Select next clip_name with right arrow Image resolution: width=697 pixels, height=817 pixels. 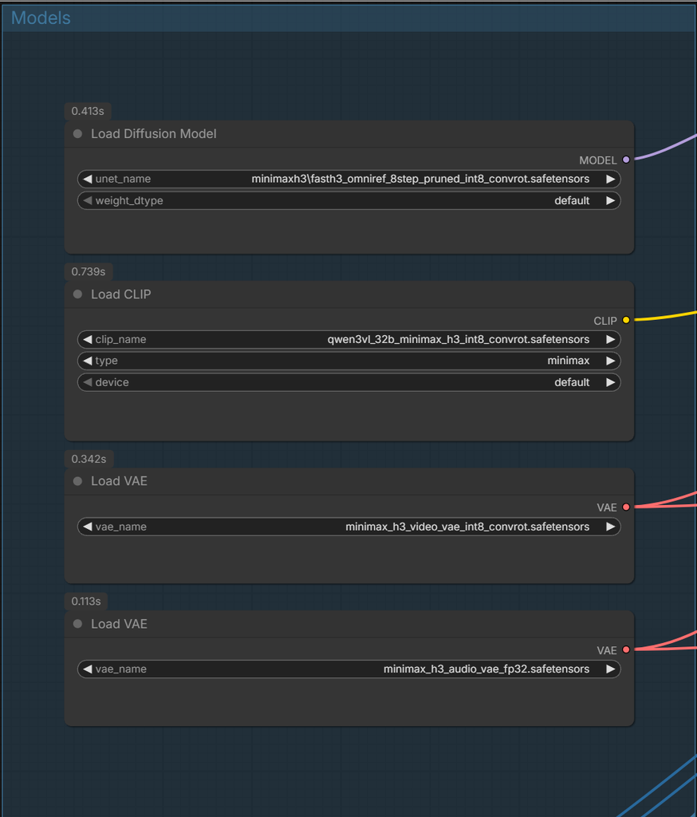(x=611, y=340)
